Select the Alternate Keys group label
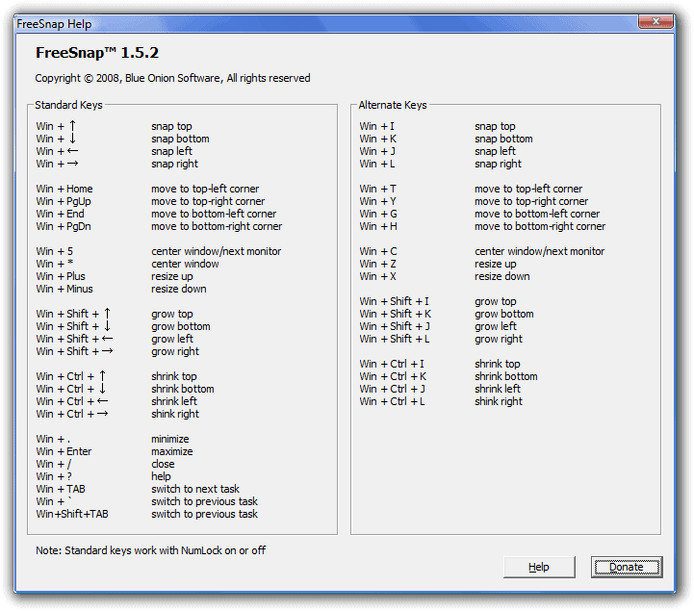694x611 pixels. click(393, 105)
